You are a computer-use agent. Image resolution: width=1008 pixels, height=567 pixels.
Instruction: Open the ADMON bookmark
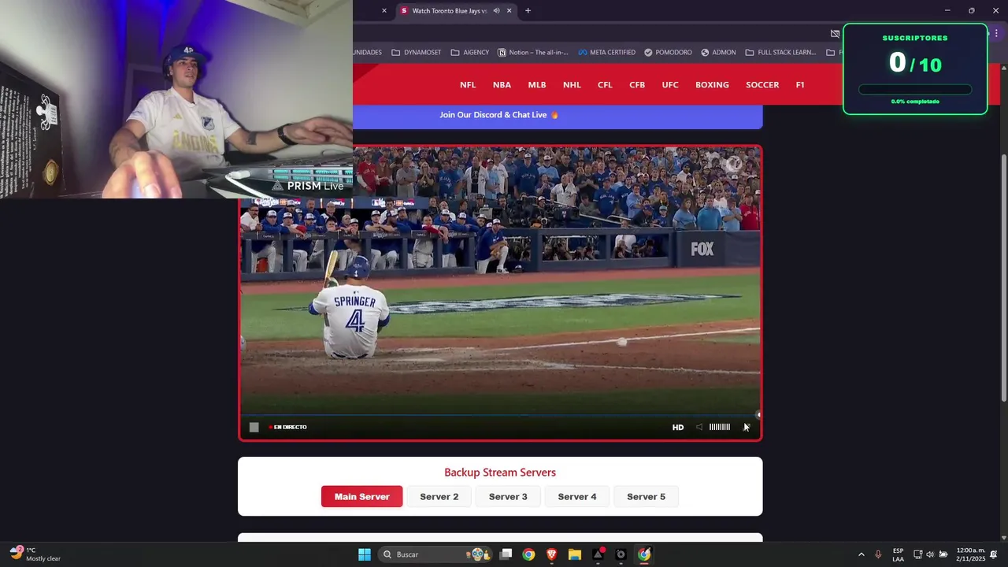coord(718,53)
